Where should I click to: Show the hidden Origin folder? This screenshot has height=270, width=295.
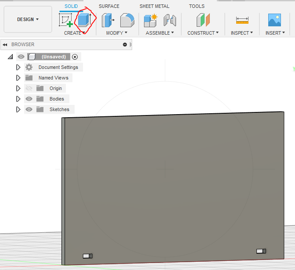(29, 88)
